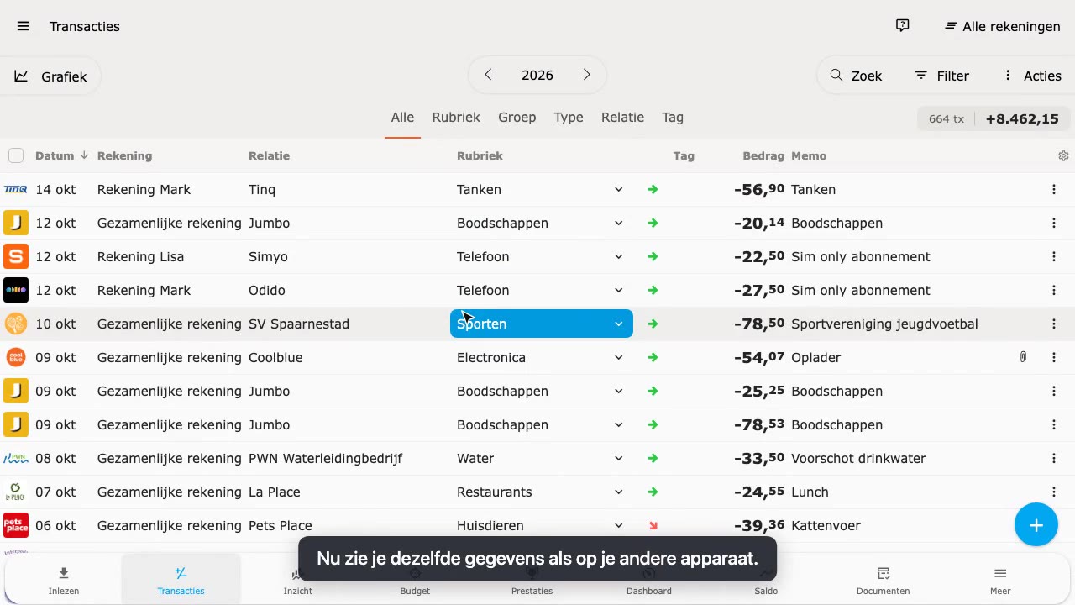Click the Coolblue logo icon
1075x605 pixels.
click(x=16, y=357)
